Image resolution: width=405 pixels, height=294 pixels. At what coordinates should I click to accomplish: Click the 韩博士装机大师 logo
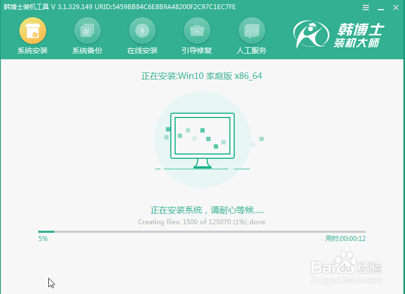pyautogui.click(x=338, y=34)
